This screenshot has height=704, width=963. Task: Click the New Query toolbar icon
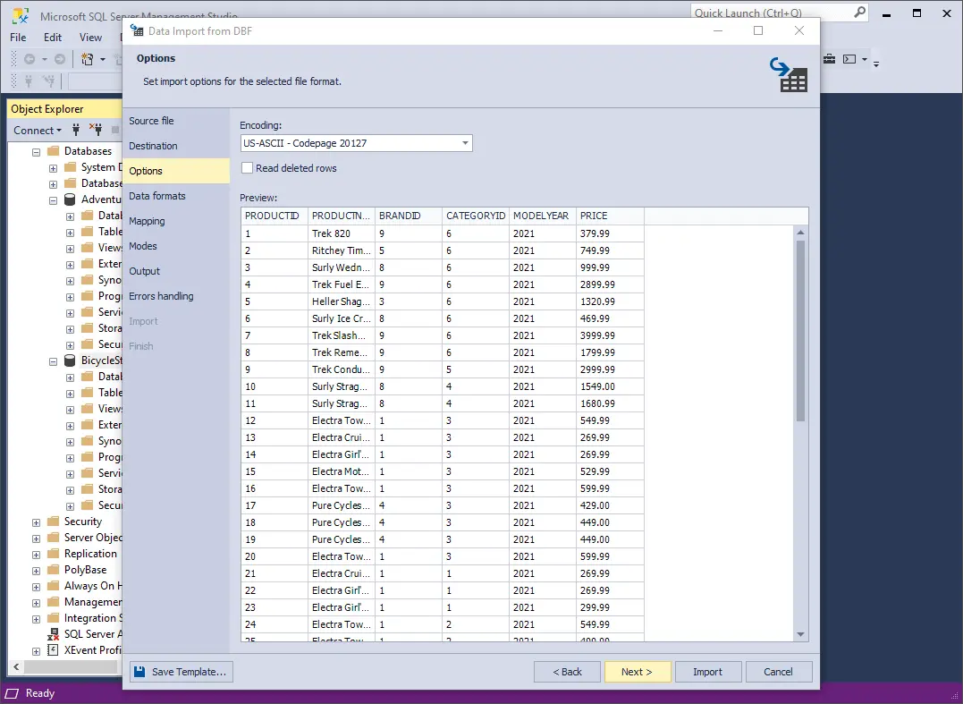click(x=88, y=59)
